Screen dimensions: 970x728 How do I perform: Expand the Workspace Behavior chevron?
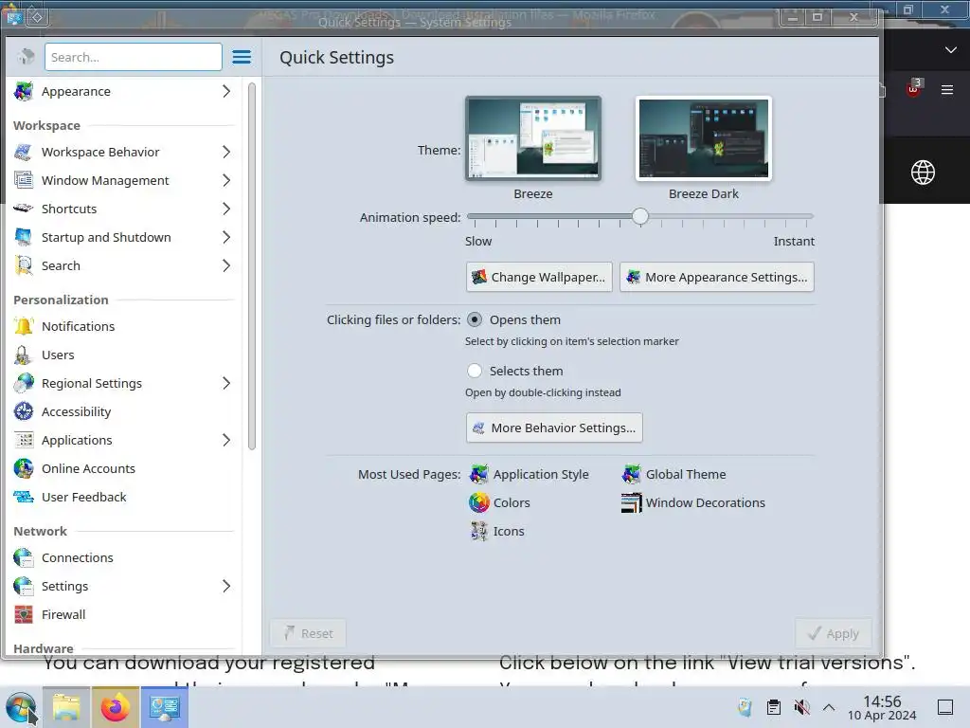[226, 153]
